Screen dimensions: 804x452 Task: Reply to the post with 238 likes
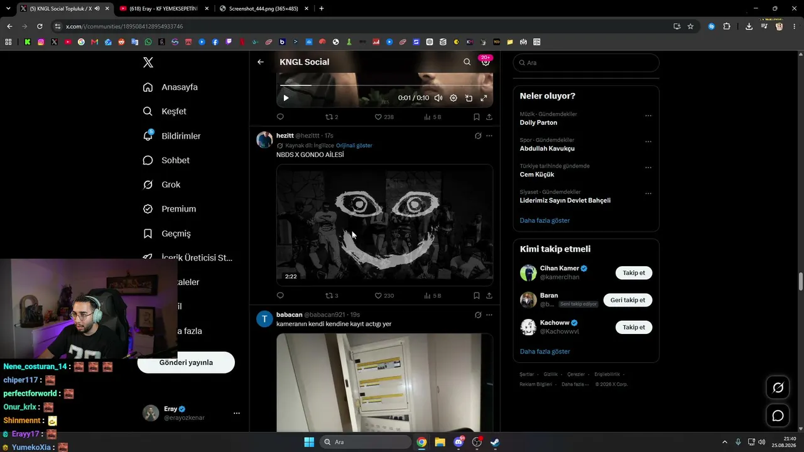pos(280,117)
